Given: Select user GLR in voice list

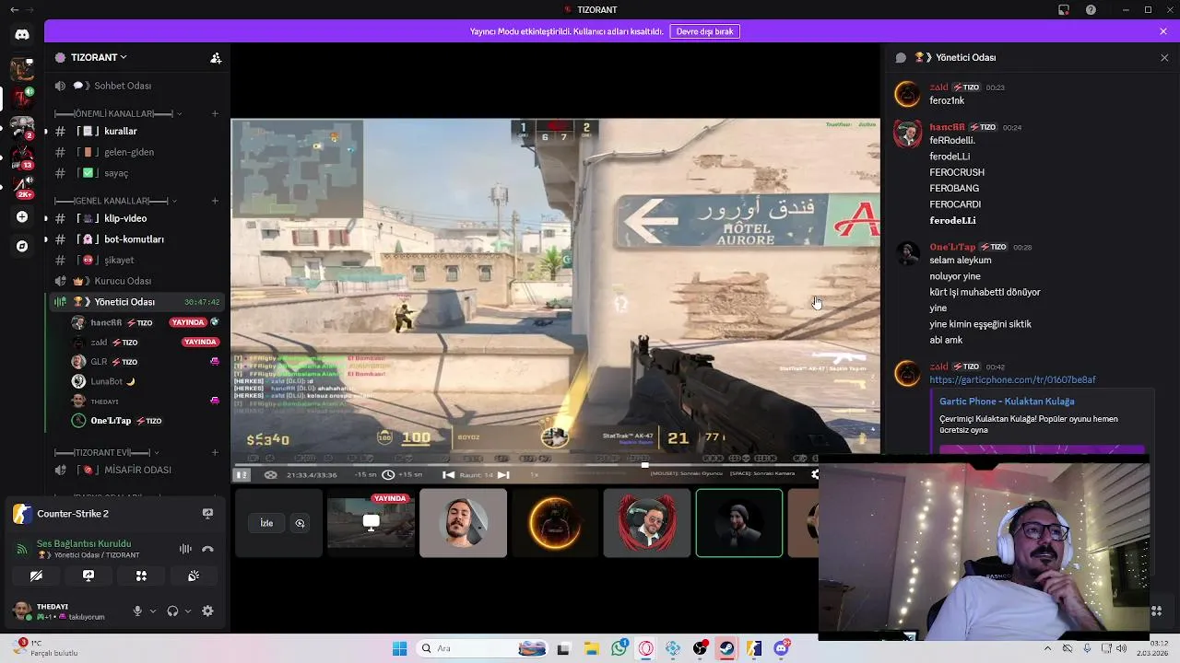Looking at the screenshot, I should 146,362.
